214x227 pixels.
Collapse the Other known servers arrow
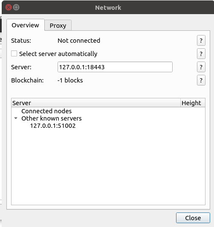pos(16,118)
